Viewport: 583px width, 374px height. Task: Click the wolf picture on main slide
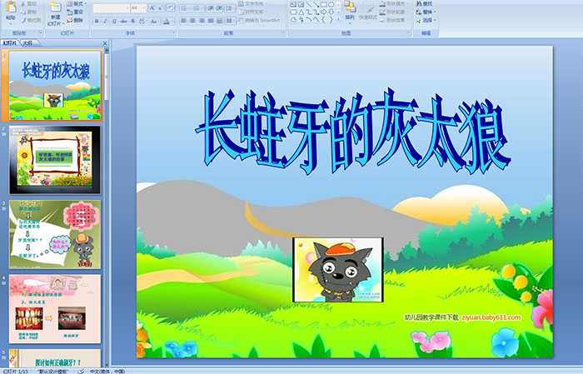pos(337,270)
